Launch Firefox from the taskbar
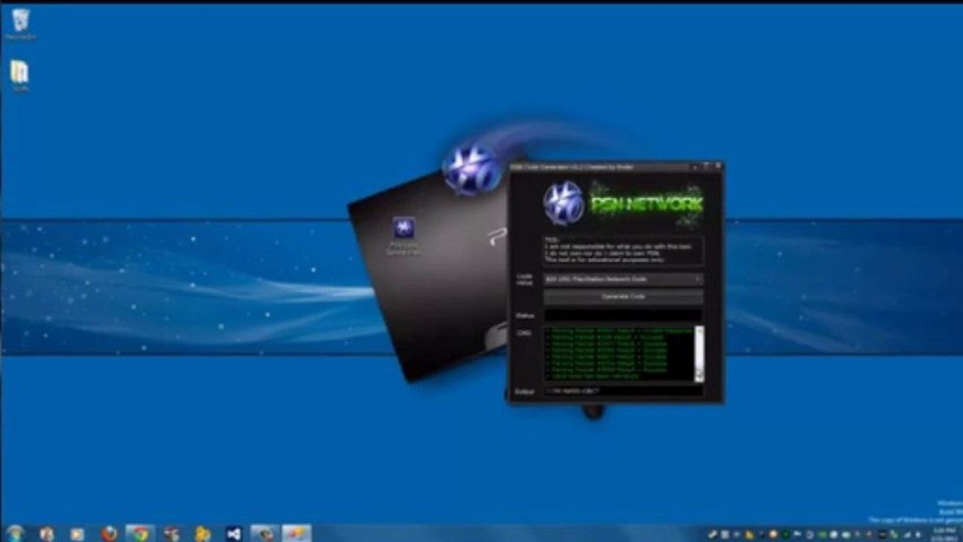963x542 pixels. pyautogui.click(x=109, y=533)
